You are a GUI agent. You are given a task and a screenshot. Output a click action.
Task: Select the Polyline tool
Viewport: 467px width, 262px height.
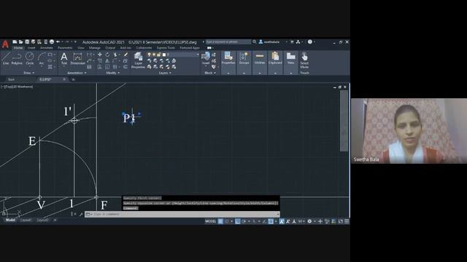[x=17, y=58]
